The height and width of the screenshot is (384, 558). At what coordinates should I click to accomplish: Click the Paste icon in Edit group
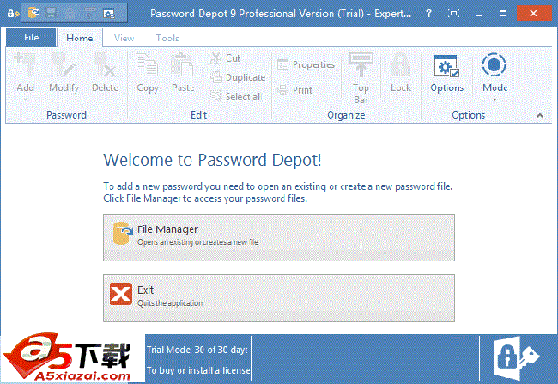point(183,64)
